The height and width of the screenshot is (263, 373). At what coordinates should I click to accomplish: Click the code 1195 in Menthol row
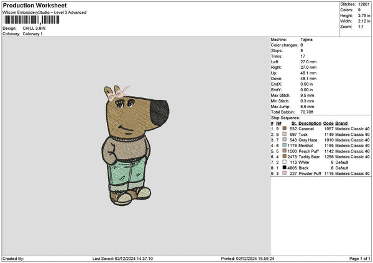pyautogui.click(x=329, y=146)
